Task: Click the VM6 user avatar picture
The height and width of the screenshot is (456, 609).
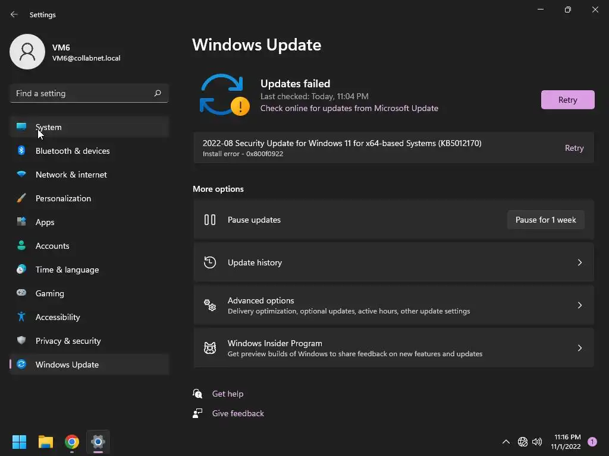Action: pos(27,52)
